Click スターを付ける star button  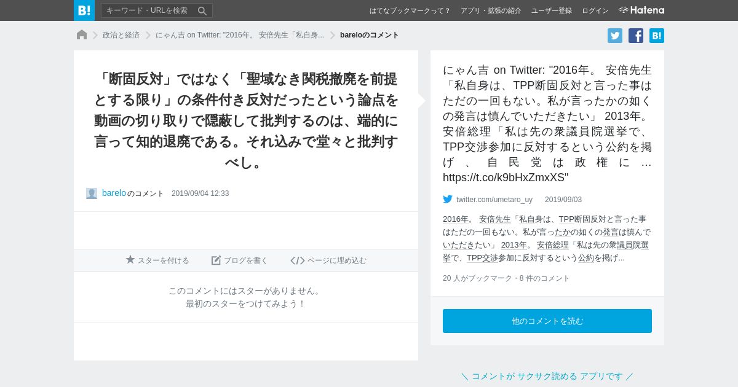click(x=157, y=260)
